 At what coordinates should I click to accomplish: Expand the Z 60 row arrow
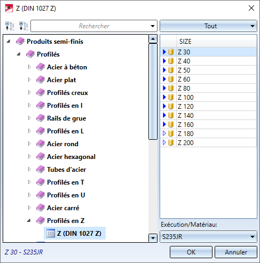pyautogui.click(x=164, y=79)
